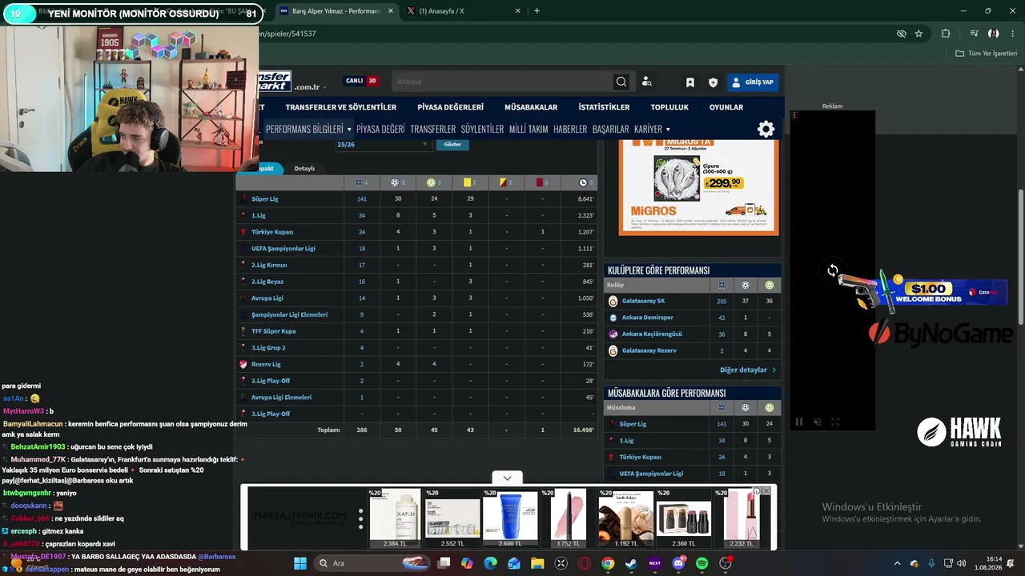Sort table by appearances column icon
The image size is (1025, 576).
(x=359, y=183)
